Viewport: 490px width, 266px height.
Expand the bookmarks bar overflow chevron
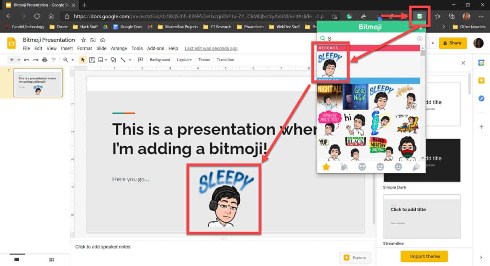444,27
